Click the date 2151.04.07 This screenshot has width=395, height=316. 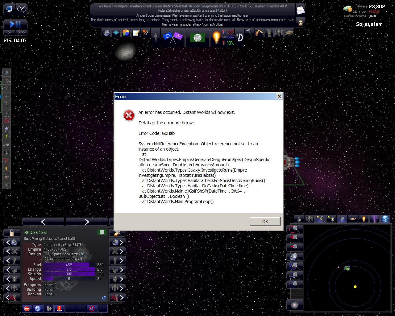point(15,40)
